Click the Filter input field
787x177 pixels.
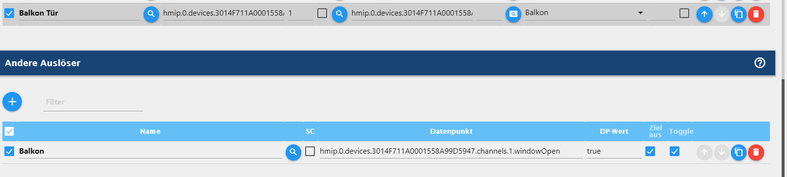93,102
